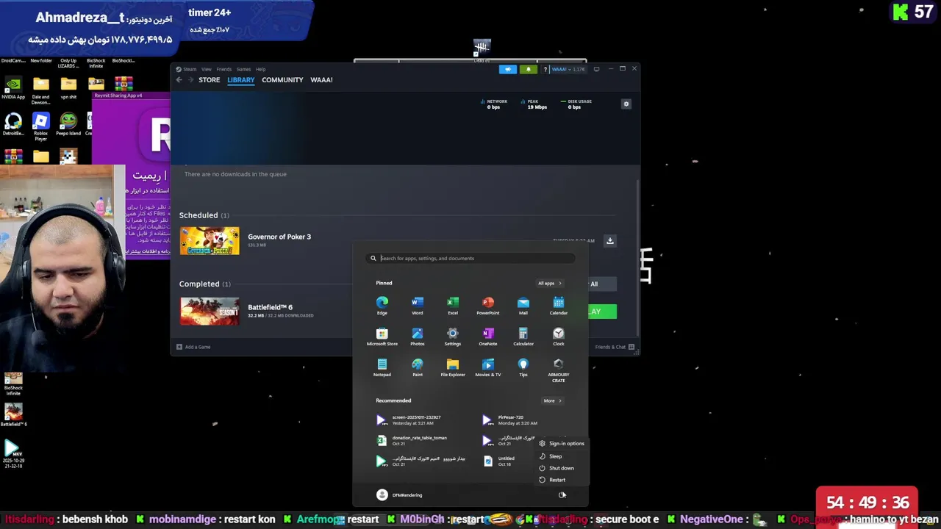Focus the Start menu search box
This screenshot has height=529, width=941.
click(x=471, y=259)
